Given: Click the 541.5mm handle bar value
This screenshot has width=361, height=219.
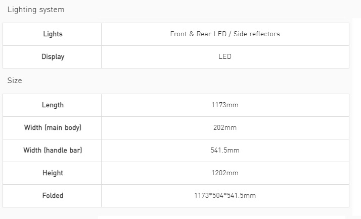Looking at the screenshot, I should point(225,150).
